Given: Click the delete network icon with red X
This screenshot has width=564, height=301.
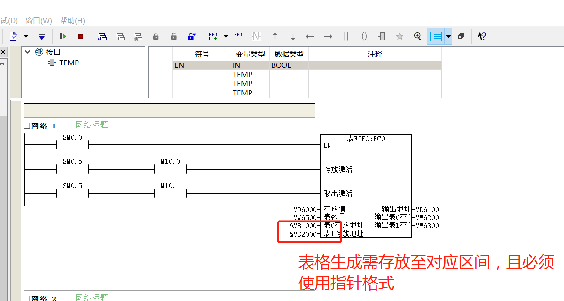Looking at the screenshot, I should click(x=238, y=36).
